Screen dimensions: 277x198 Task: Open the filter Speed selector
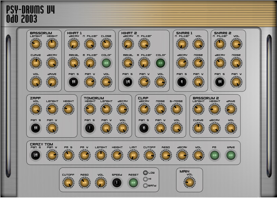click(x=117, y=183)
